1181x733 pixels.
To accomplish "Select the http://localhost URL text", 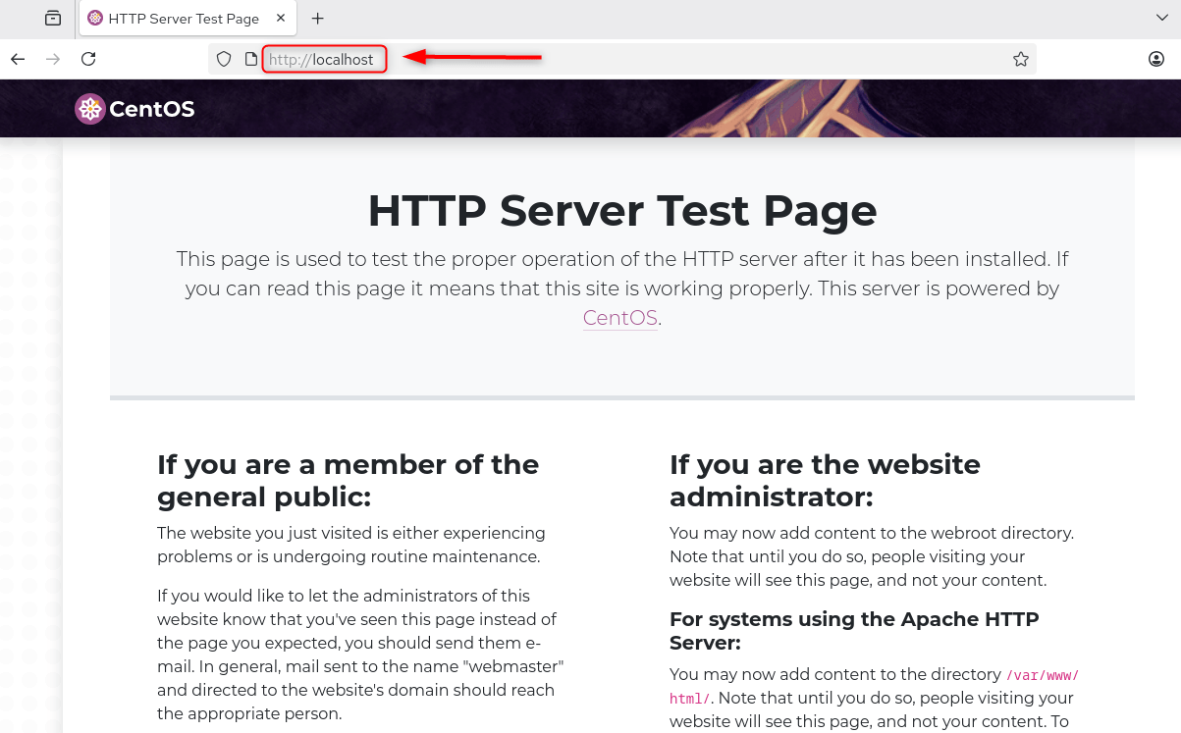I will (x=324, y=59).
